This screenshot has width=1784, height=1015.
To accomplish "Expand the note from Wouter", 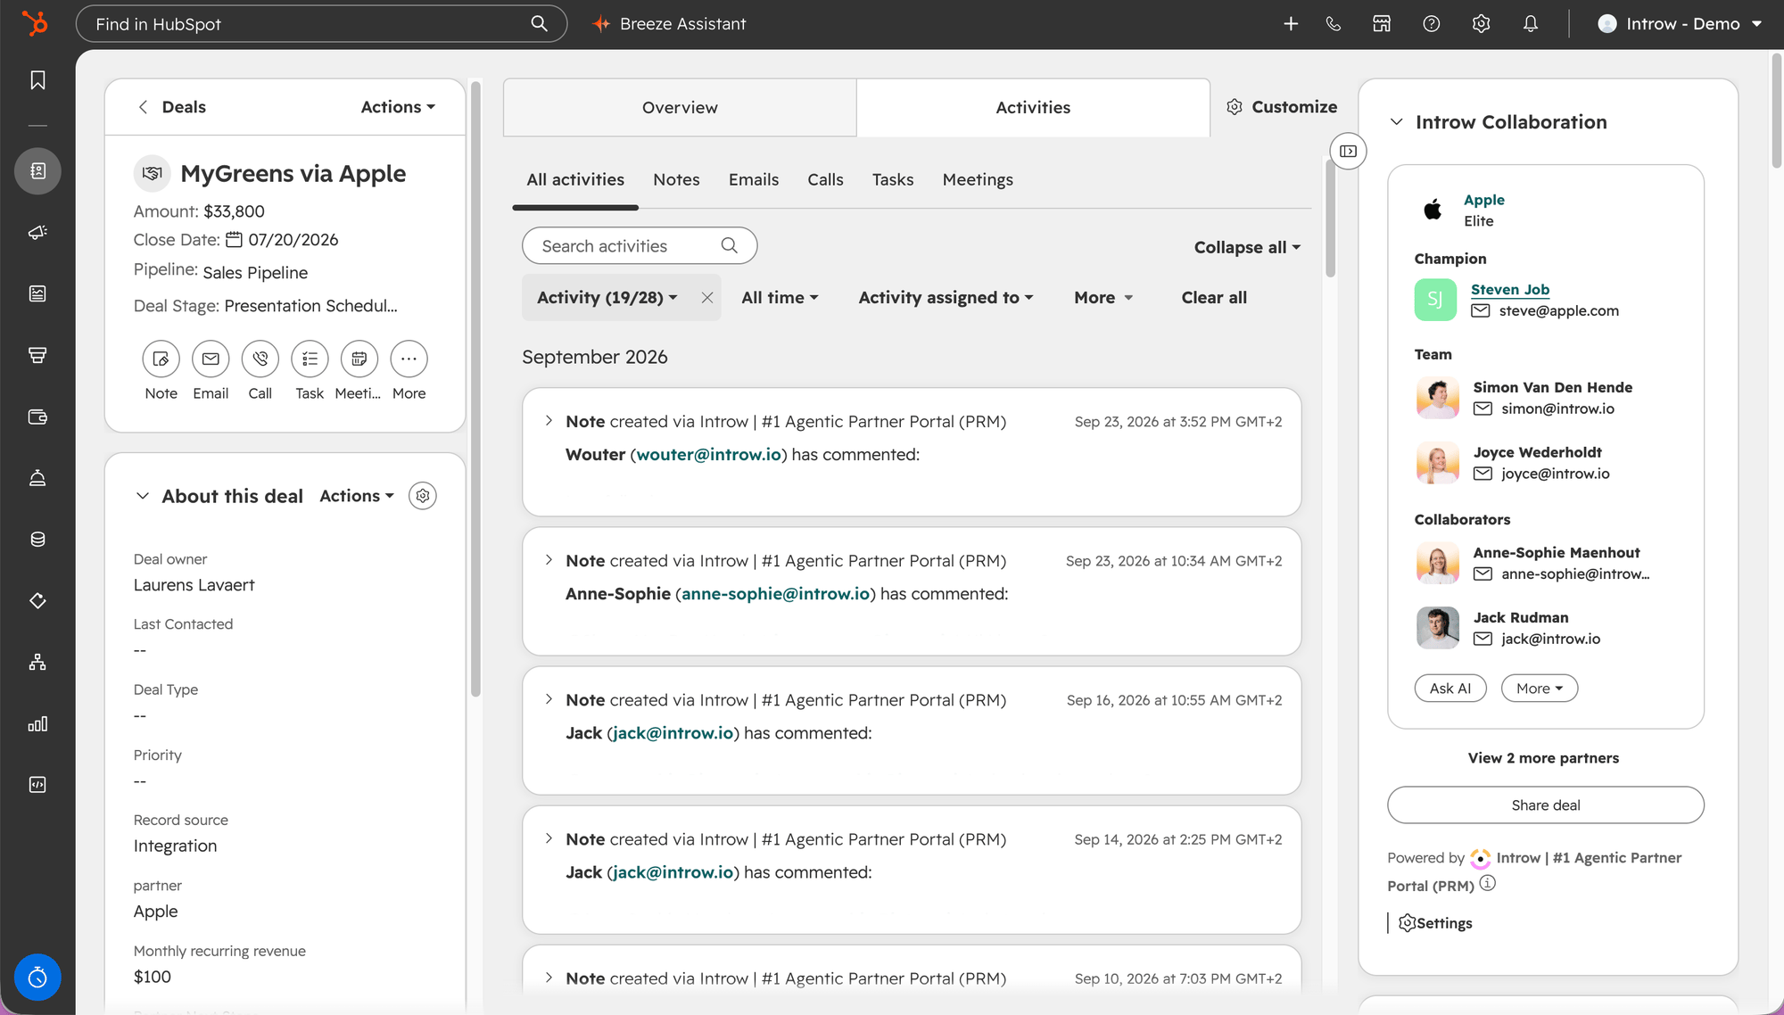I will pos(549,421).
